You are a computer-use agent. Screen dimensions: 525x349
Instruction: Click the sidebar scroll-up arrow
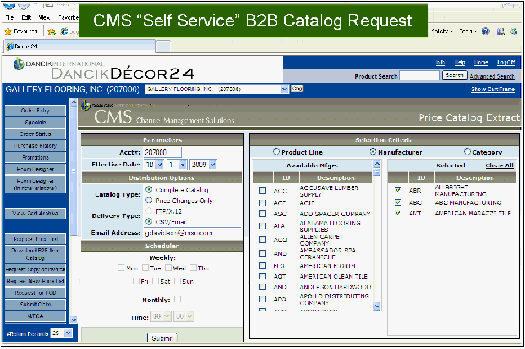coord(74,103)
